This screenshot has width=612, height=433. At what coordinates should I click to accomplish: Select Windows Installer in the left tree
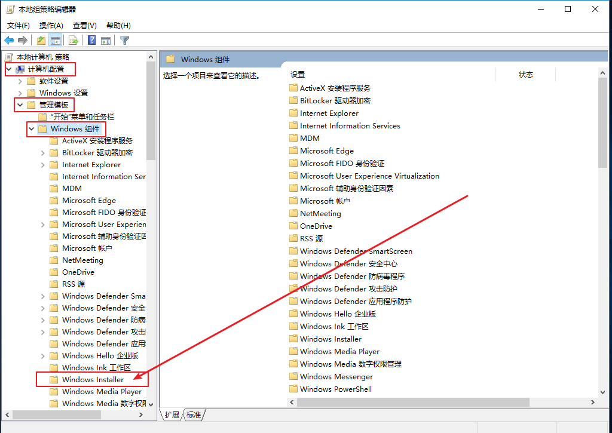click(93, 380)
